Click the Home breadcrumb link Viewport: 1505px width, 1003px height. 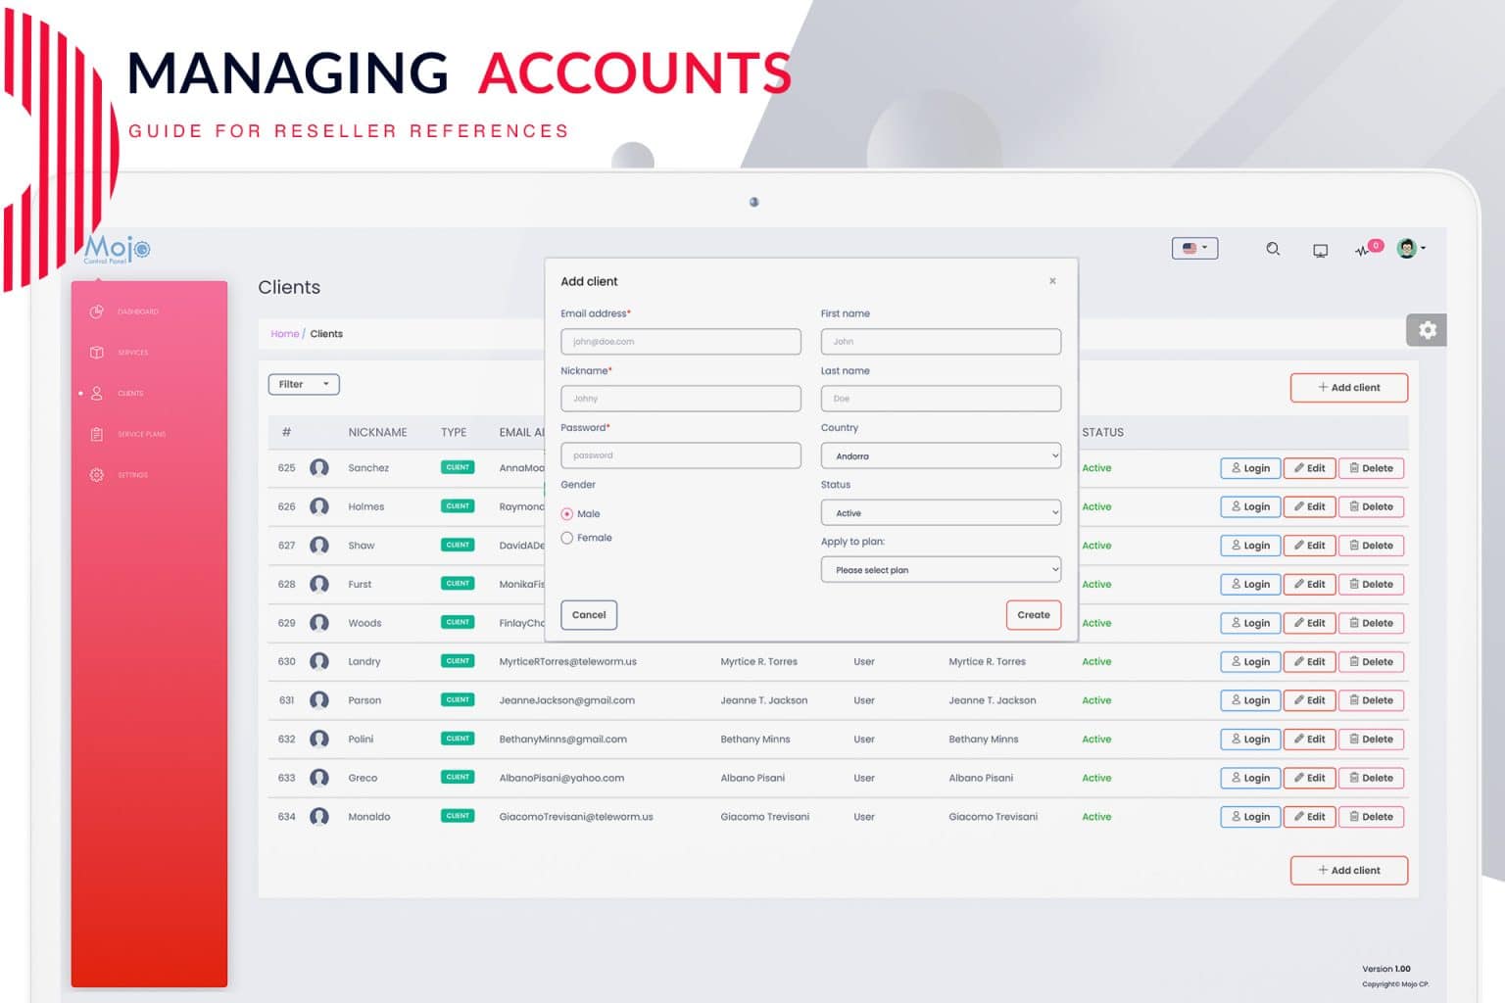tap(285, 334)
